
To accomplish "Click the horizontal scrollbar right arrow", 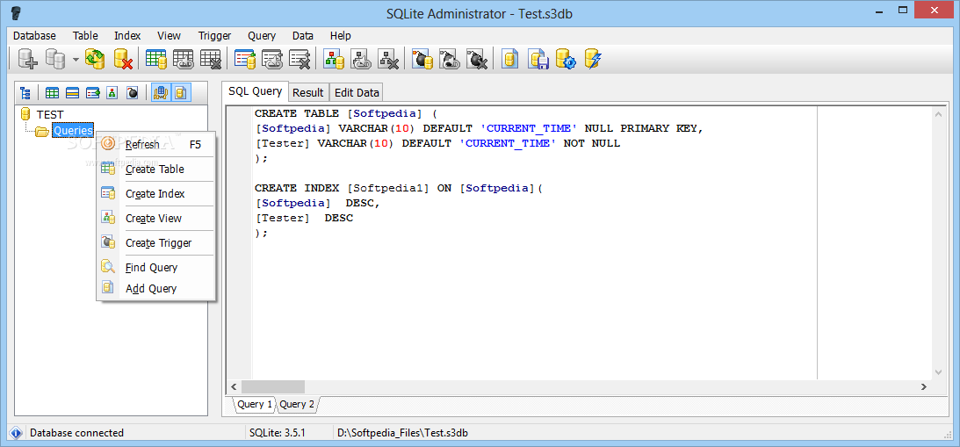I will 924,386.
